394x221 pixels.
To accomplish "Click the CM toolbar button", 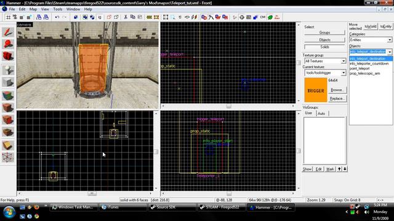I will coord(263,17).
